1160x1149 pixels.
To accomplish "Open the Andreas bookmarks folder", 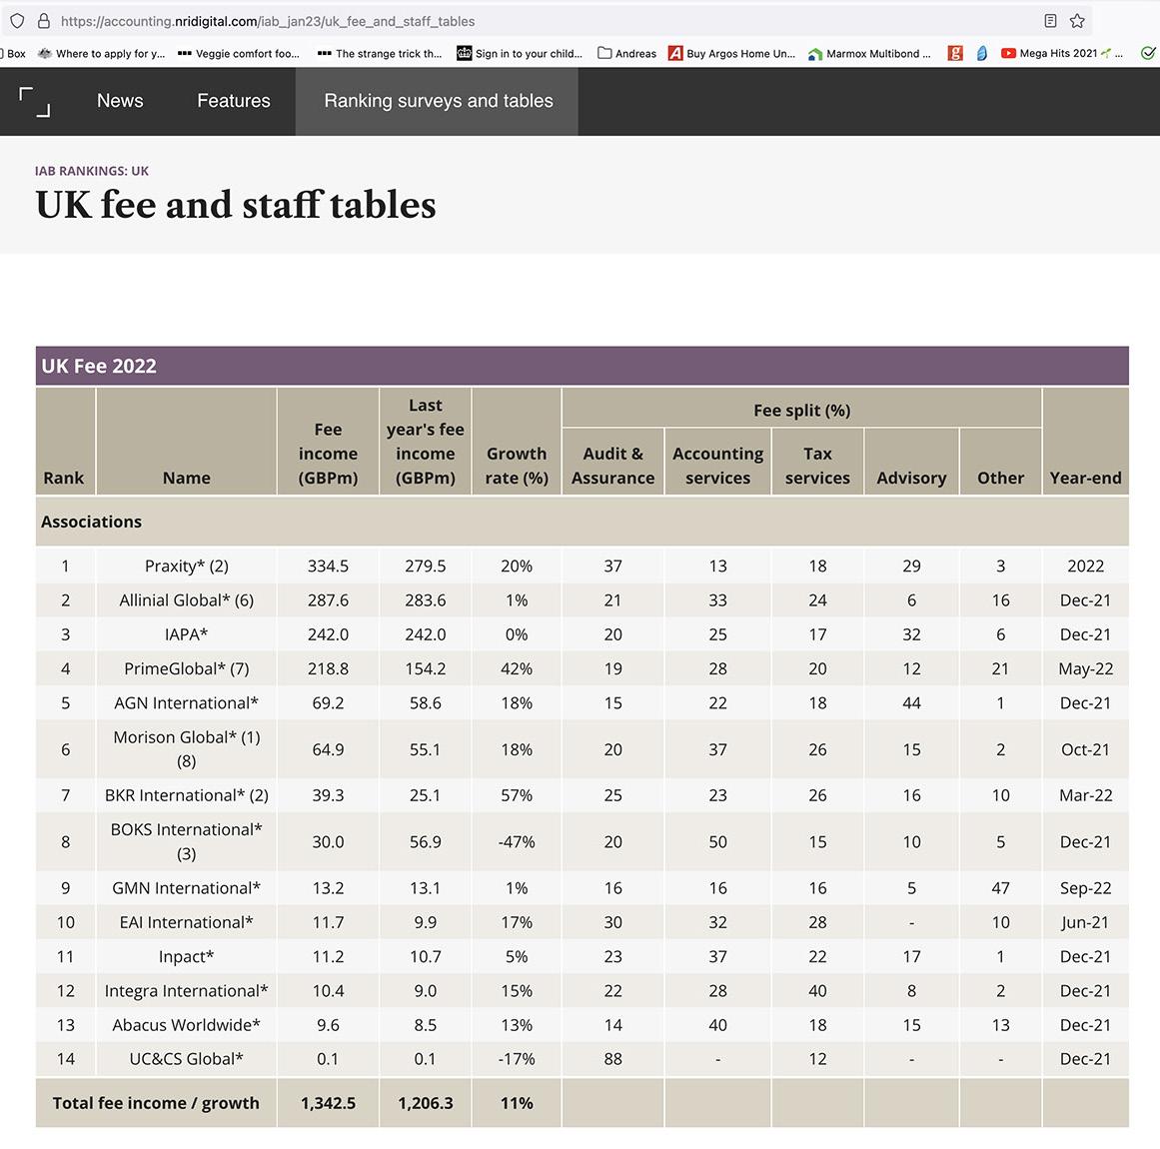I will coord(627,54).
